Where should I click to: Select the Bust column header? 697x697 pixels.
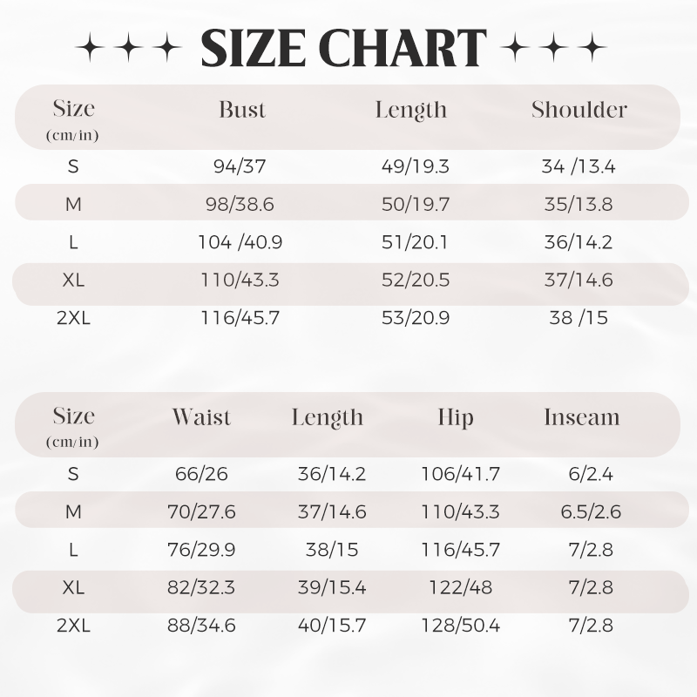point(242,110)
